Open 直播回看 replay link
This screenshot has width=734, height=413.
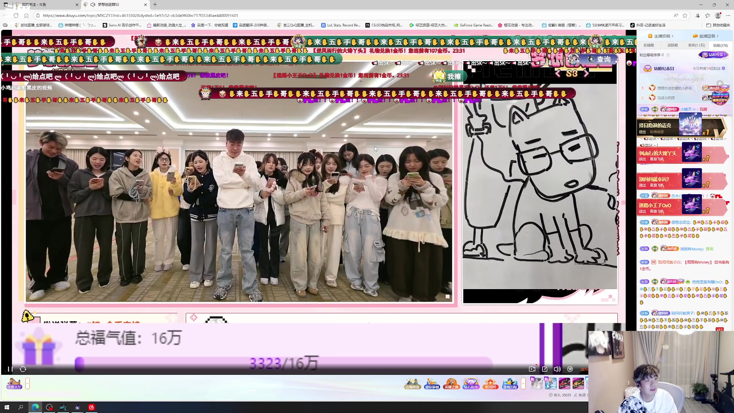(x=706, y=36)
